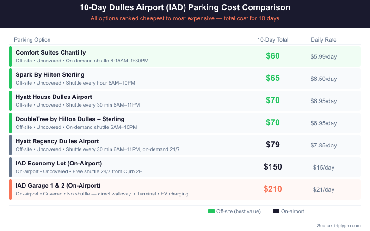The image size is (370, 231).
Task: Choose the Hyatt Regency Dulles Airport row
Action: click(x=57, y=141)
